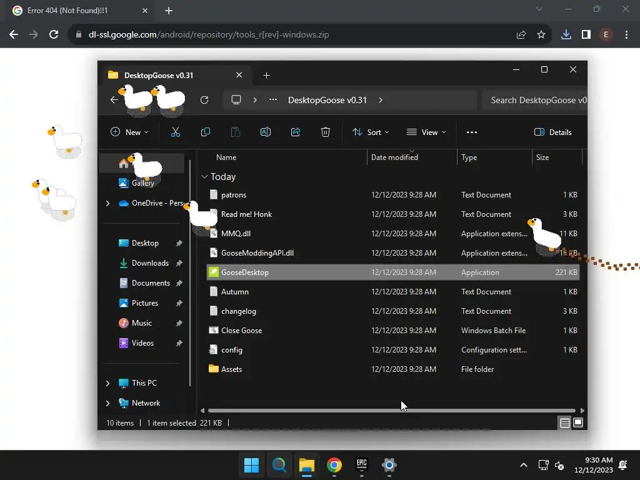640x480 pixels.
Task: Open the Sort dropdown
Action: (371, 132)
